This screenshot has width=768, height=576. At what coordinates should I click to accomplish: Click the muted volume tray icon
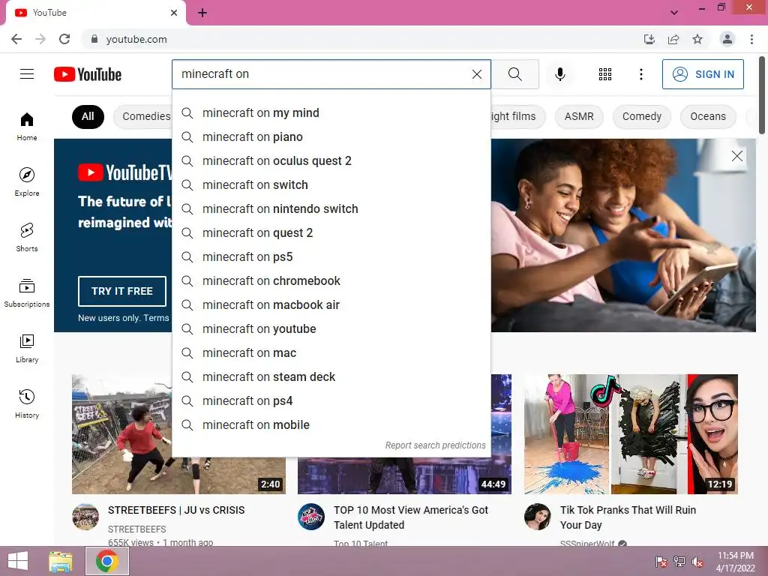(697, 561)
